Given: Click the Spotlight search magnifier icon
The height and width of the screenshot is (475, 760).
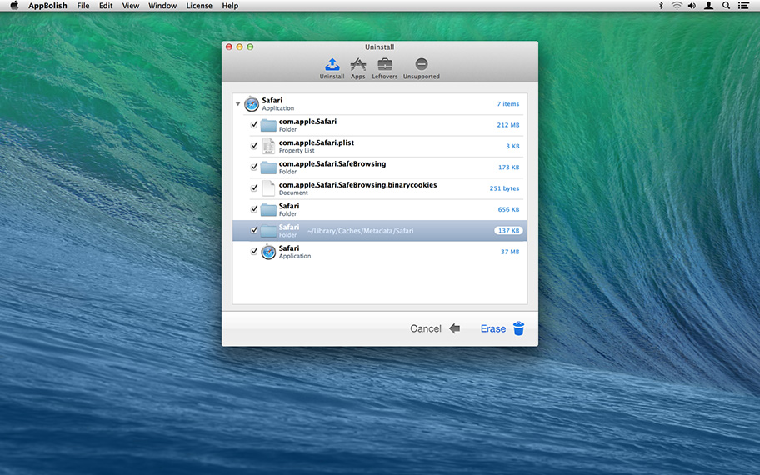Looking at the screenshot, I should (x=726, y=6).
